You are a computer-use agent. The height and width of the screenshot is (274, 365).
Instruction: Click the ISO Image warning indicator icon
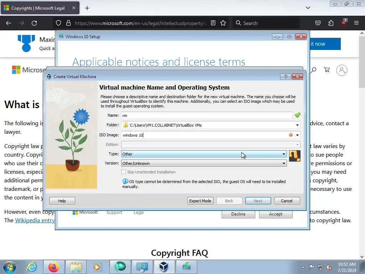(291, 135)
